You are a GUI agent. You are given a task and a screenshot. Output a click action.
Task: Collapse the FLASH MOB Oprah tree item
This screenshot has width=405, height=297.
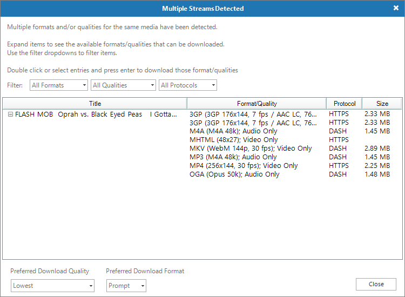coord(10,114)
